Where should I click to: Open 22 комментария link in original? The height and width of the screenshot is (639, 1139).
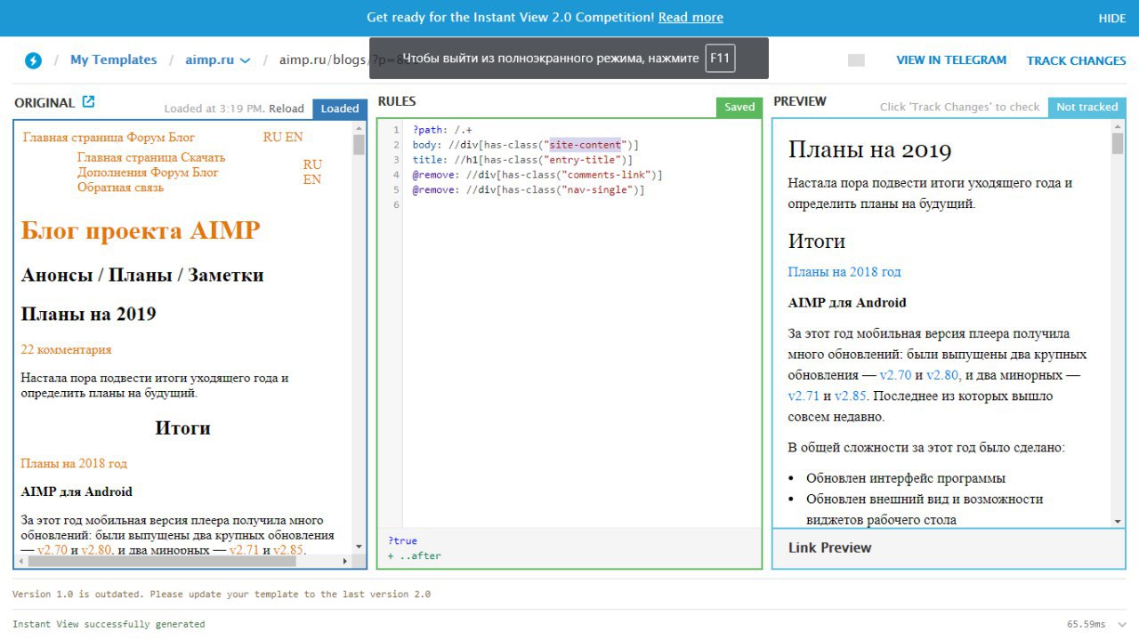[x=67, y=349]
